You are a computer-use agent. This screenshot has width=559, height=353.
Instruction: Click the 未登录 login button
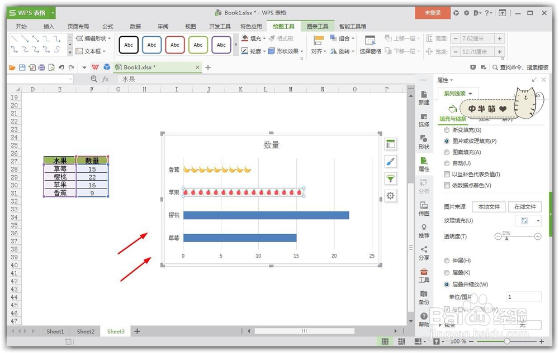click(433, 13)
